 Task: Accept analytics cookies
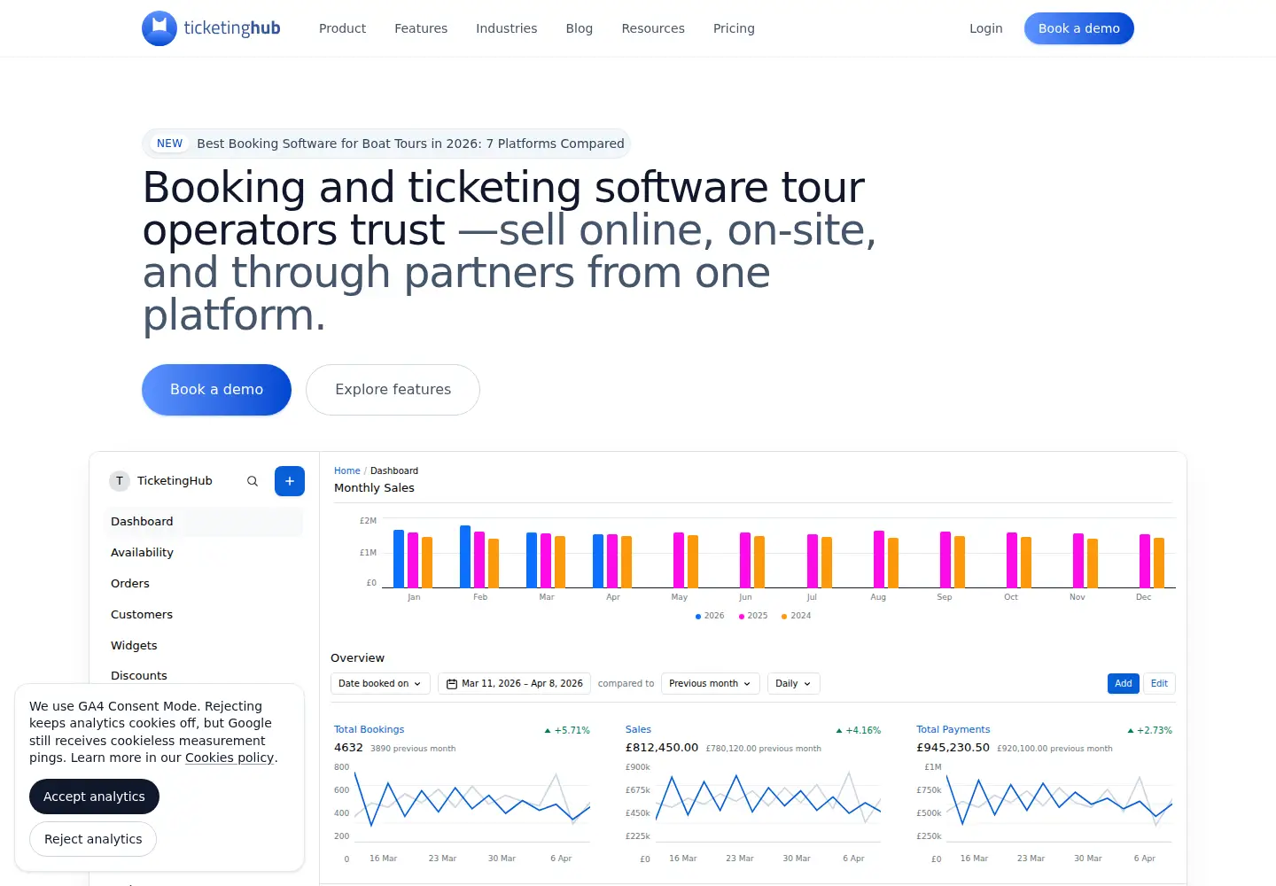tap(94, 797)
